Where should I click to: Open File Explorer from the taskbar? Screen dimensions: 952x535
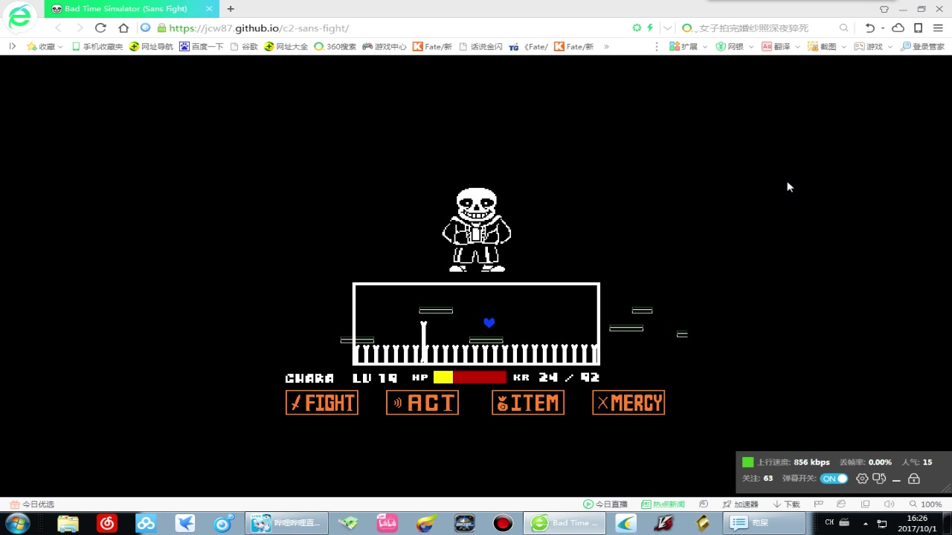(x=68, y=523)
